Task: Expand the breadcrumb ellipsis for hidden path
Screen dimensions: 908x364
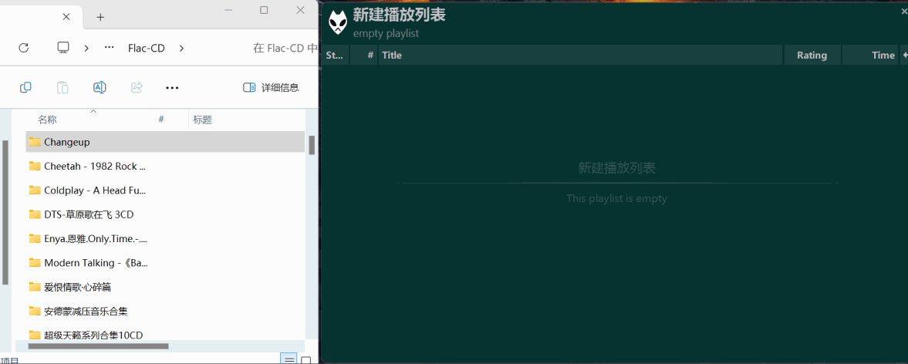Action: coord(109,48)
